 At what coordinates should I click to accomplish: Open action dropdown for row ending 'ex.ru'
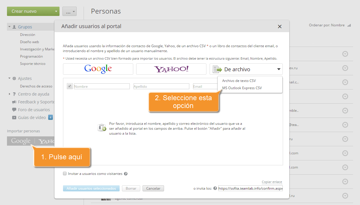tap(345, 68)
